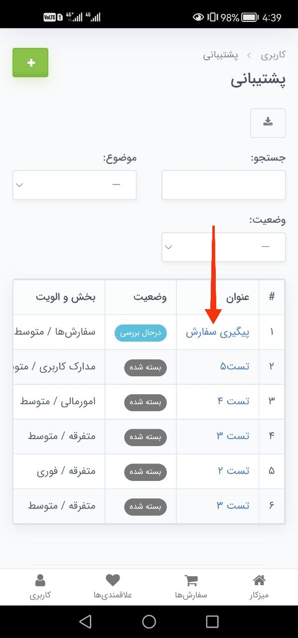Open the تست ۲ ticket link

234,471
